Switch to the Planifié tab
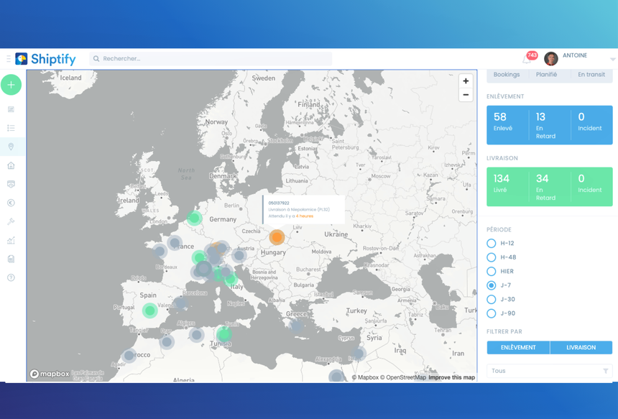 pyautogui.click(x=546, y=75)
